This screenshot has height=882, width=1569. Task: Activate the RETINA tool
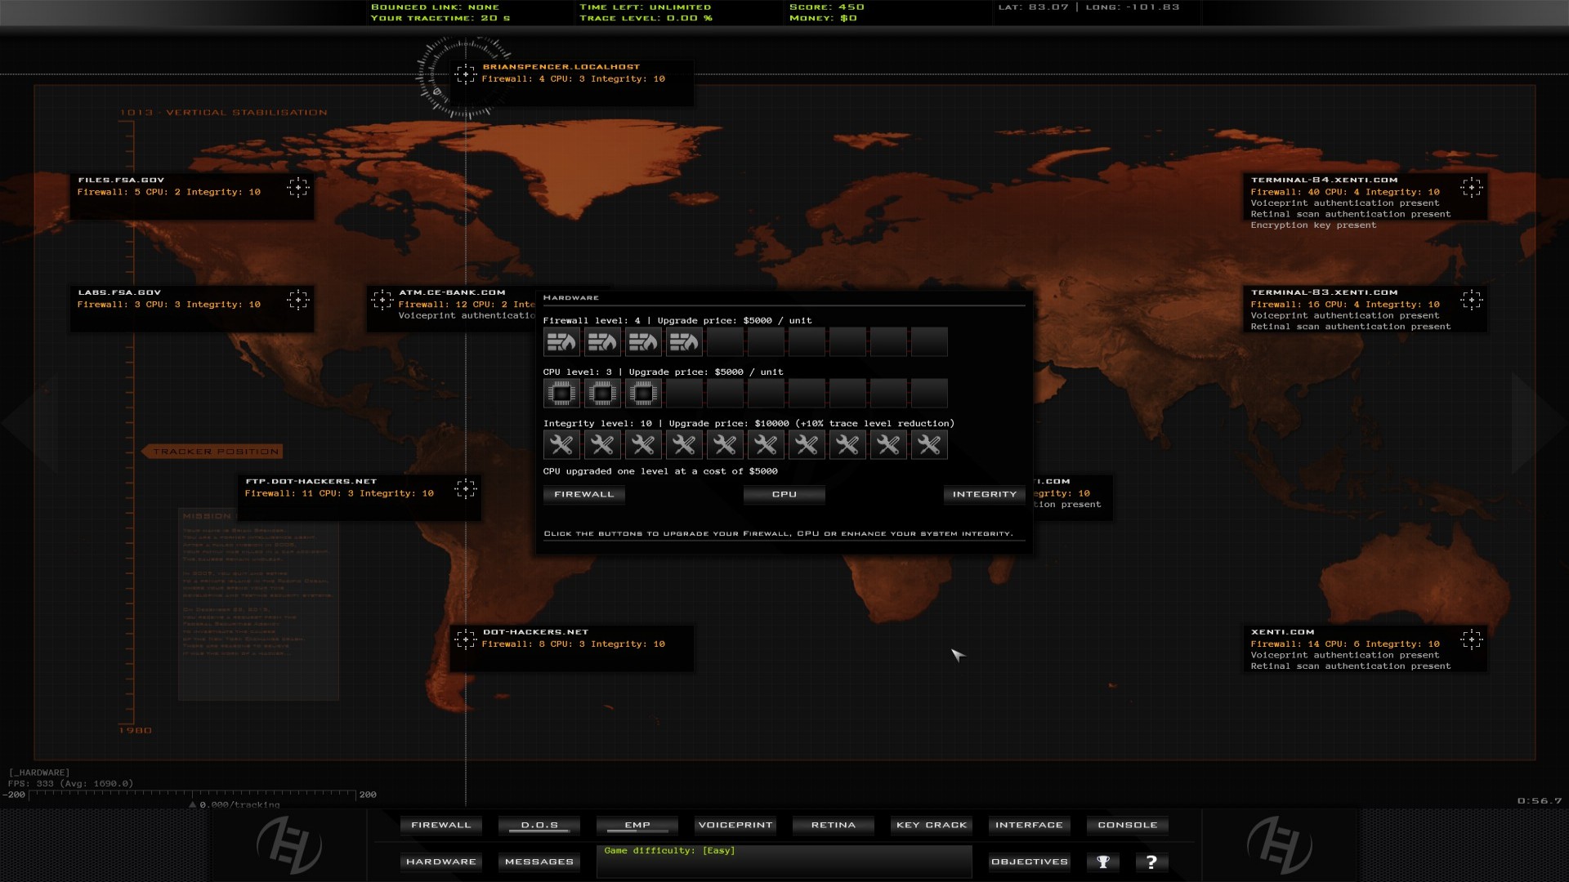(833, 825)
